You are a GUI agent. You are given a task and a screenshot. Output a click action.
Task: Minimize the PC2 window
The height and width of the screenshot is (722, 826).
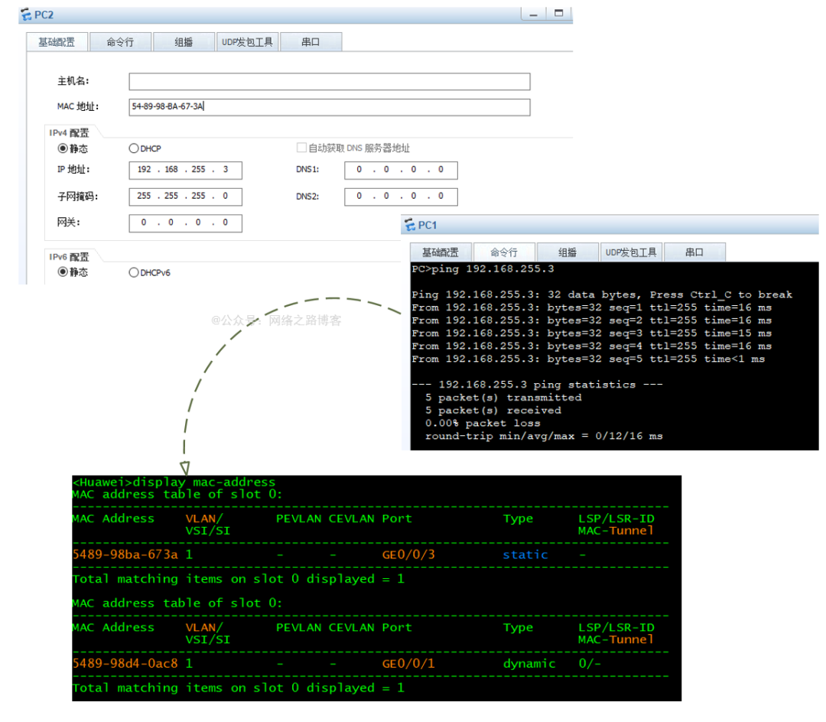pyautogui.click(x=534, y=15)
